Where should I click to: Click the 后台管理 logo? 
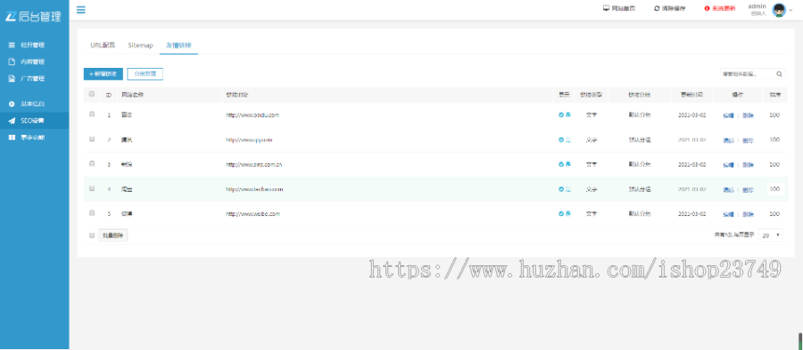34,16
